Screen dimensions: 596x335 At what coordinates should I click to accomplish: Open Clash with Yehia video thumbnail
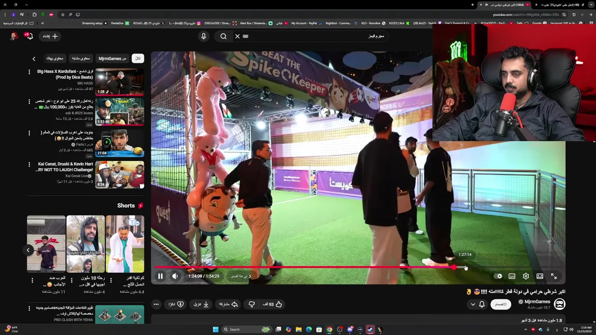[120, 315]
